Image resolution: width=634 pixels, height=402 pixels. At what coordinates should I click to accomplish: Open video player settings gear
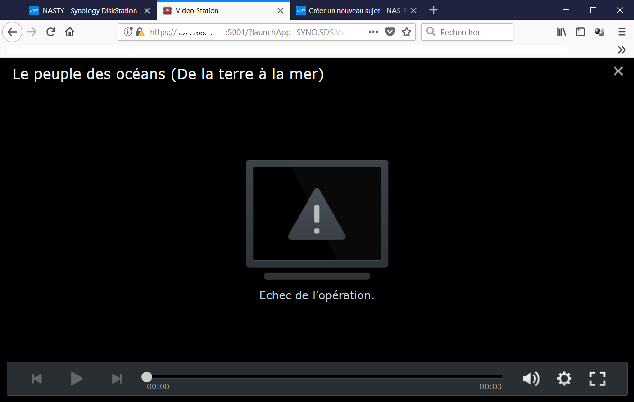click(564, 378)
